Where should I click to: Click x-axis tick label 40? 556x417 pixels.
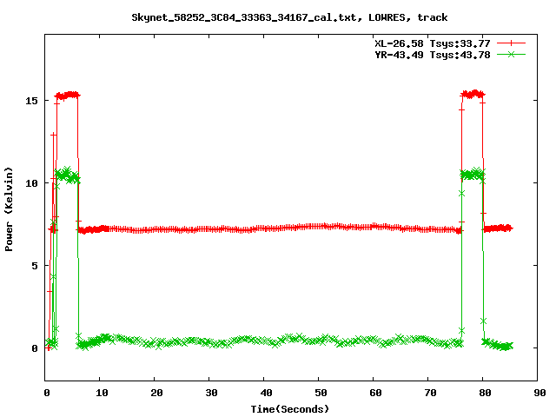(x=266, y=393)
